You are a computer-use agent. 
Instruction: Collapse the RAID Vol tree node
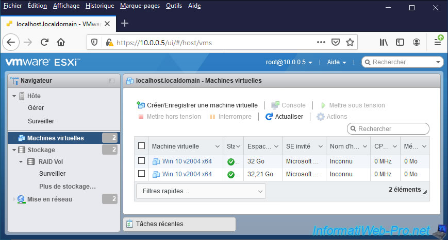21,162
